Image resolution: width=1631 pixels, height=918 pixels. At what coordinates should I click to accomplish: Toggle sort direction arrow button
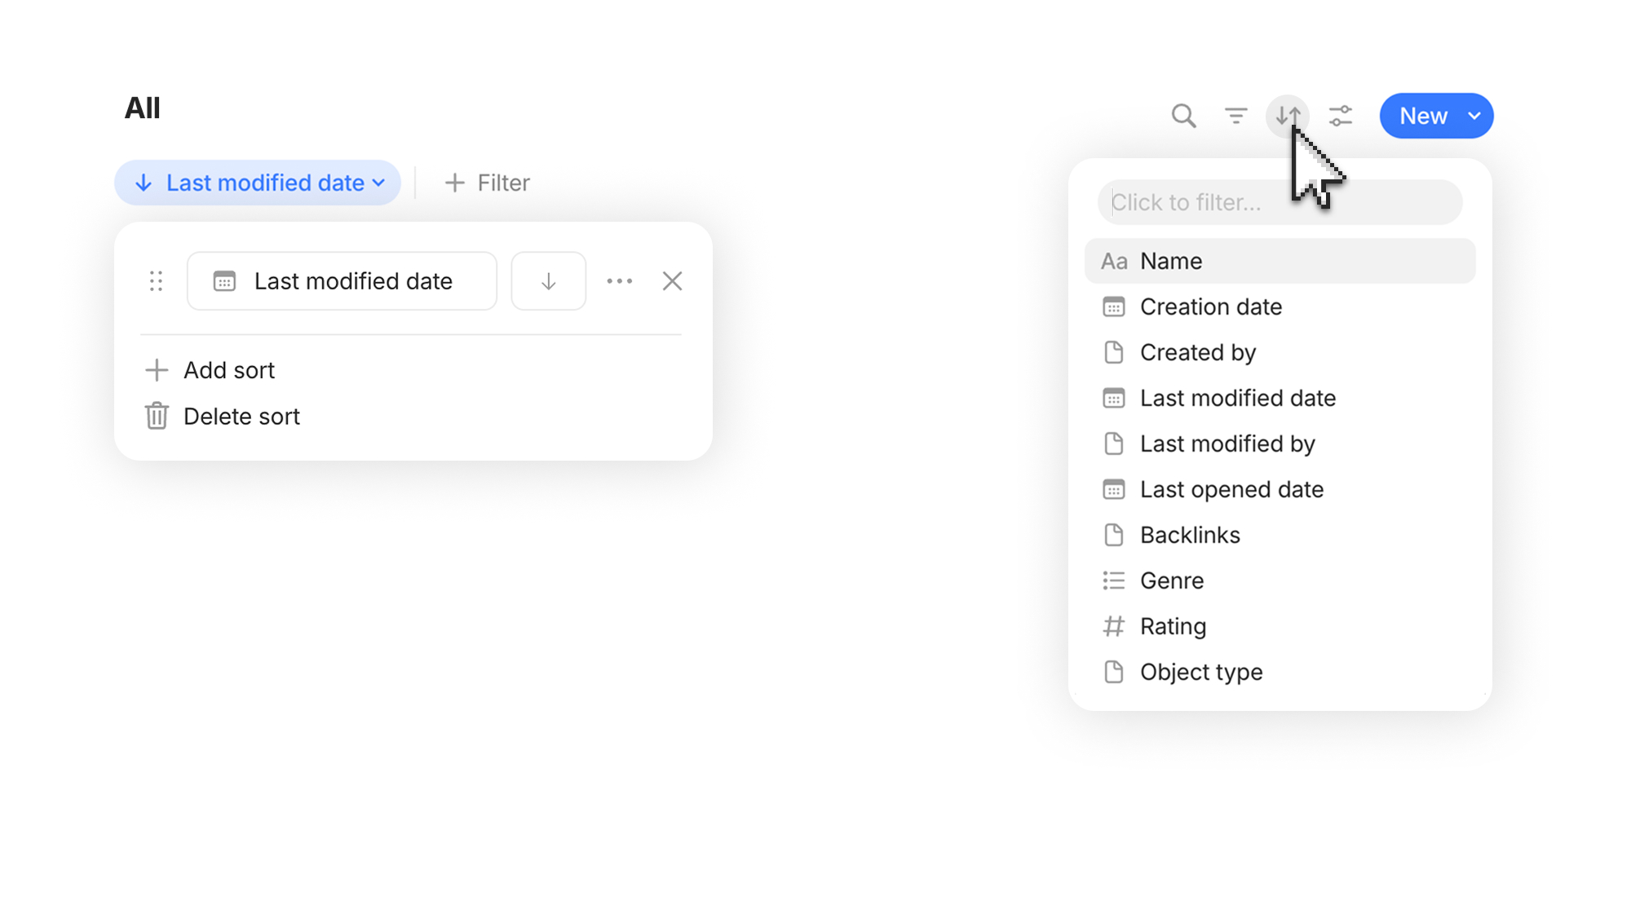(548, 281)
